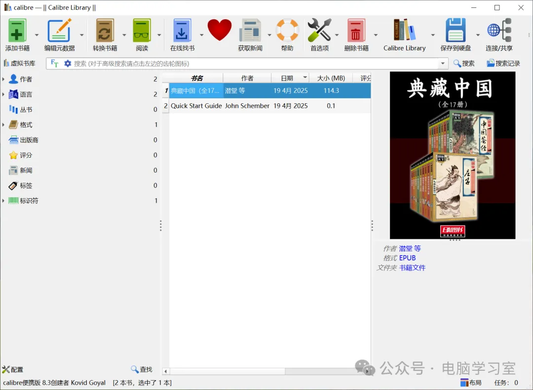
Task: Expand the Languages (语言) tree node arrow
Action: tap(3, 94)
